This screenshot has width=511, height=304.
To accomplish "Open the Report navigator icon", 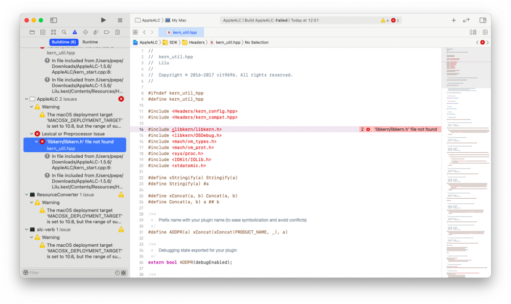I will click(118, 32).
